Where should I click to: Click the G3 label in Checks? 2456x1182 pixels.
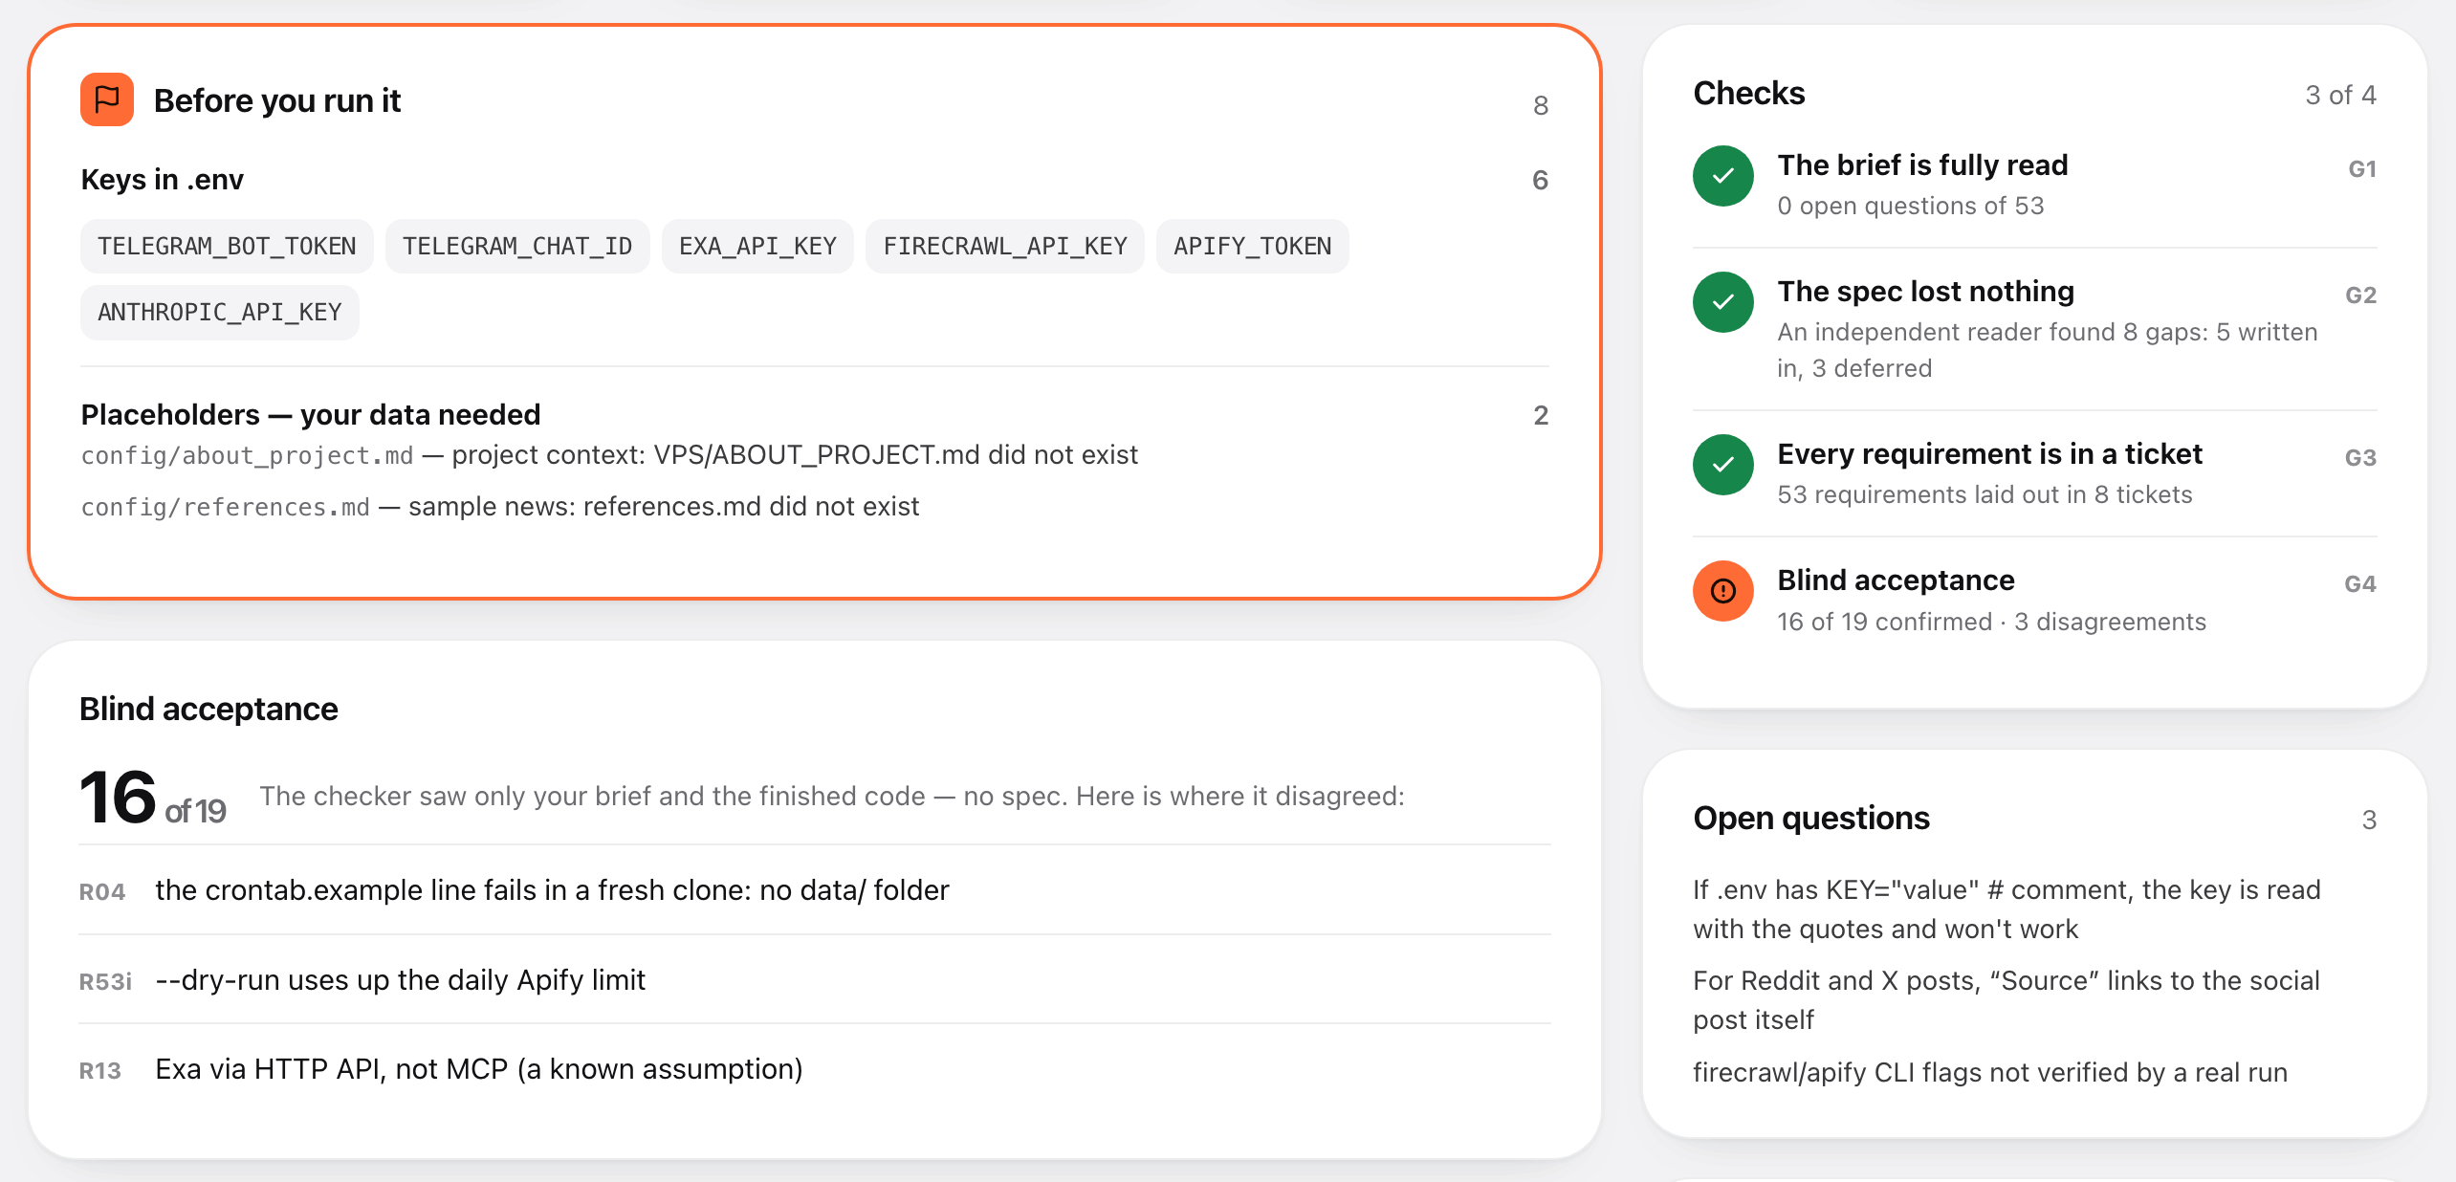[2360, 458]
